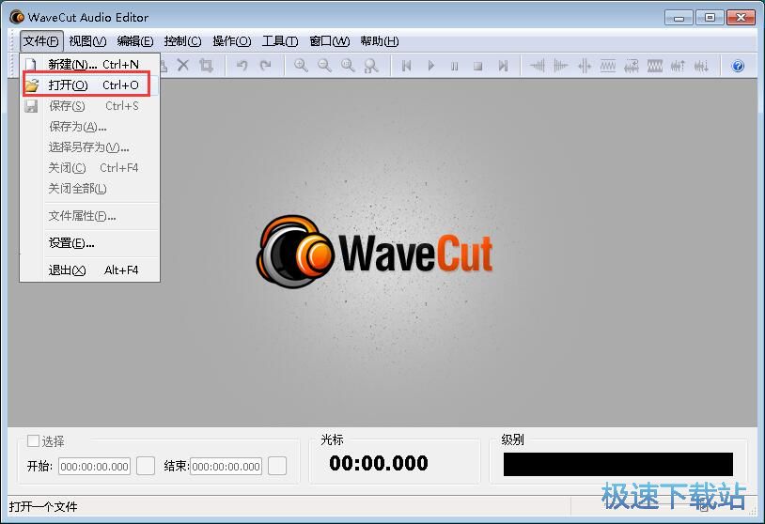This screenshot has width=765, height=524.
Task: Minimize the WaveCut Audio Editor window
Action: [679, 18]
